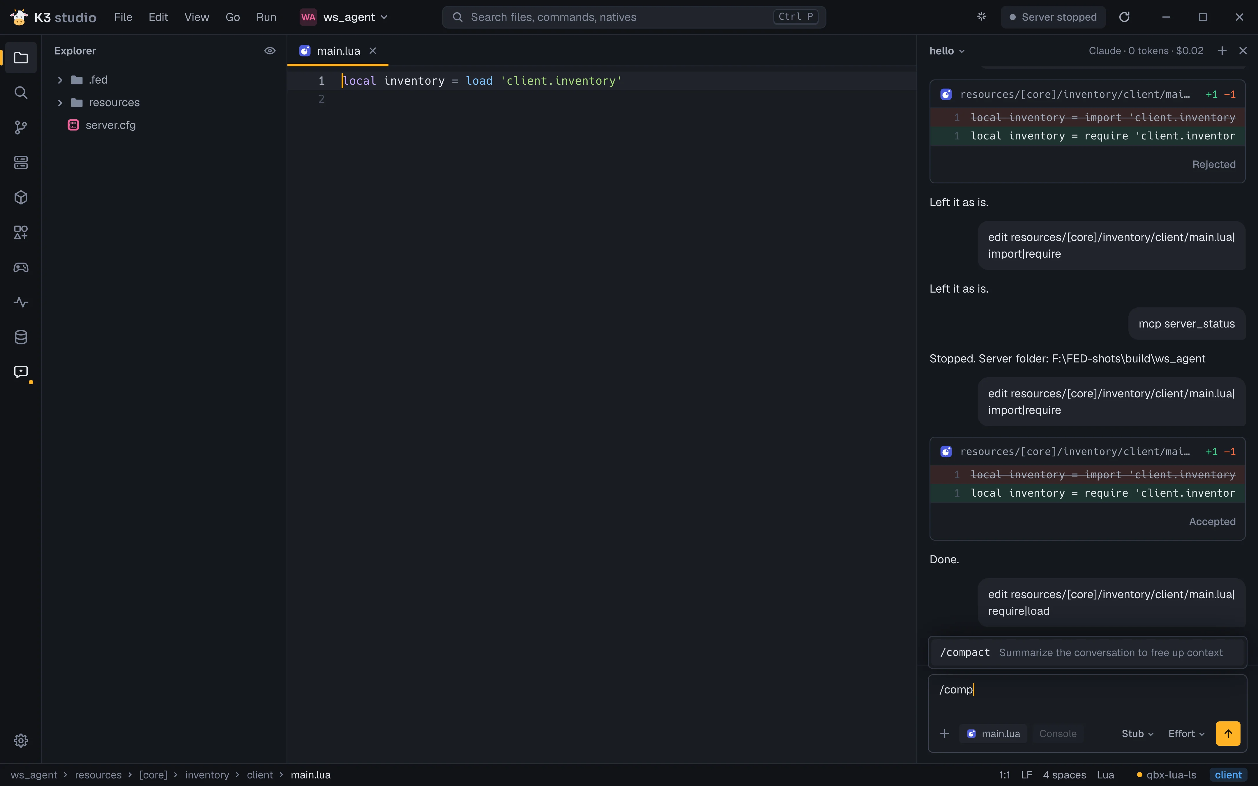Focus the search files and commands field
The height and width of the screenshot is (786, 1258).
[634, 17]
